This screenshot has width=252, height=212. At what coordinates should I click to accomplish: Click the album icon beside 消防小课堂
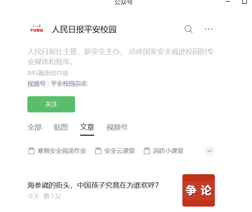[147, 151]
